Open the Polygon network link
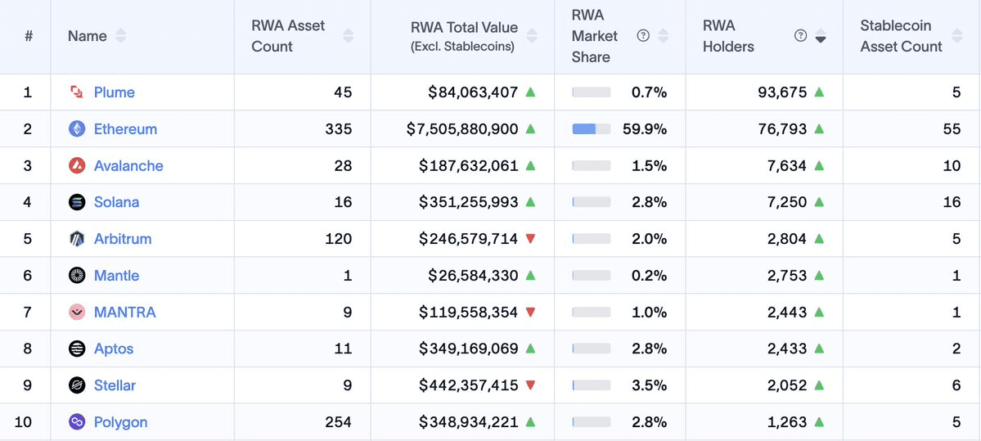981x441 pixels. 121,422
